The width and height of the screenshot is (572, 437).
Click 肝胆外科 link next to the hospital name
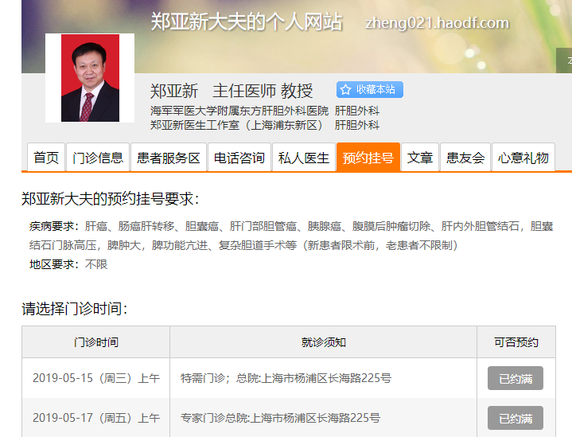coord(357,111)
